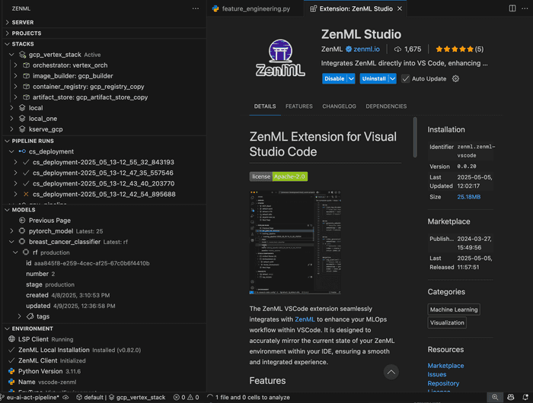
Task: Click the local stack icon
Action: tap(22, 108)
